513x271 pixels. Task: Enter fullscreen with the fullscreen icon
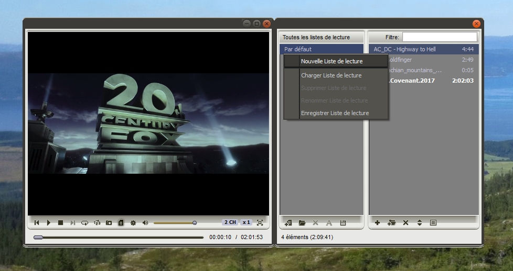click(260, 223)
